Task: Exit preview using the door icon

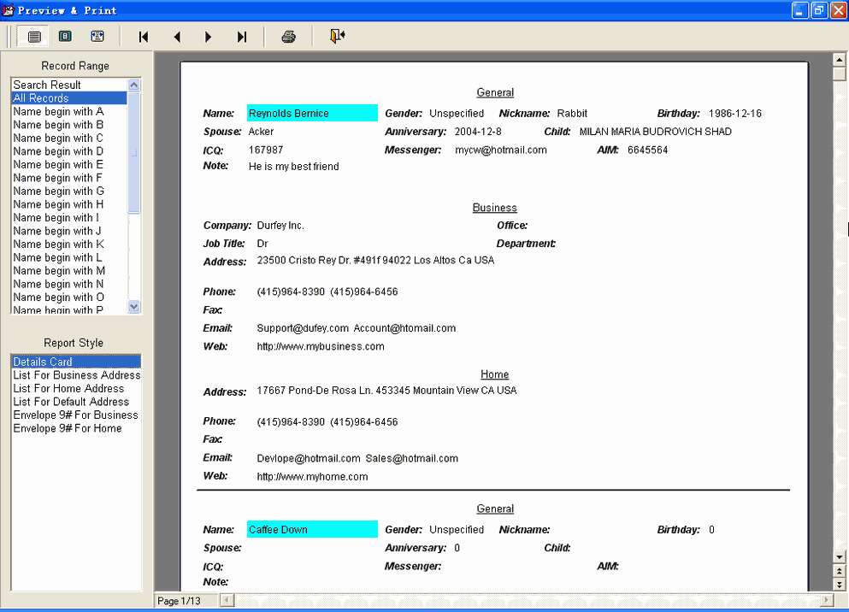Action: (x=337, y=37)
